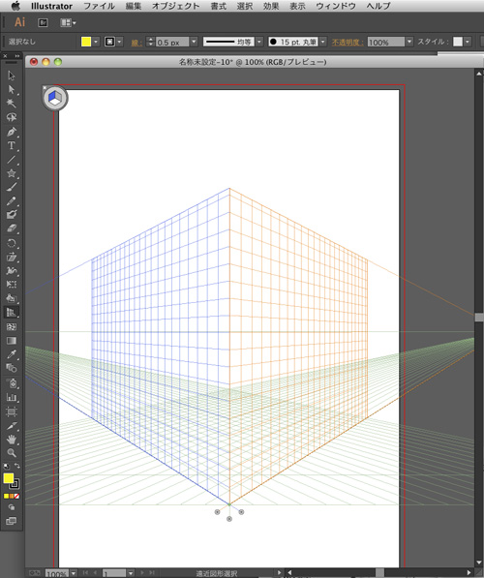Click the 線 stroke panel link
The height and width of the screenshot is (578, 484).
coord(136,43)
